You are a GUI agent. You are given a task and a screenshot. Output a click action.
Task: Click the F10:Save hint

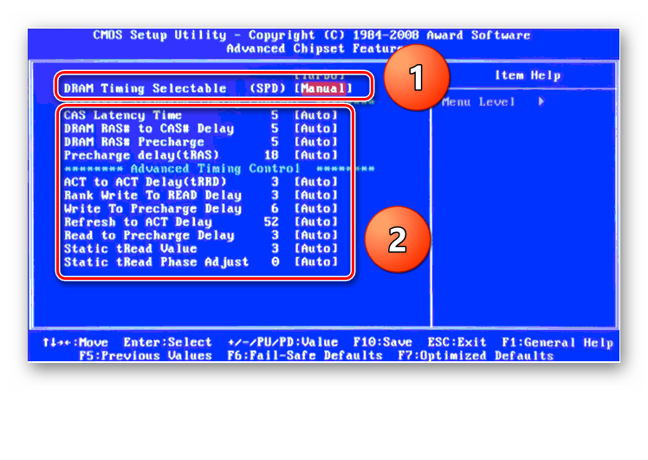click(383, 342)
